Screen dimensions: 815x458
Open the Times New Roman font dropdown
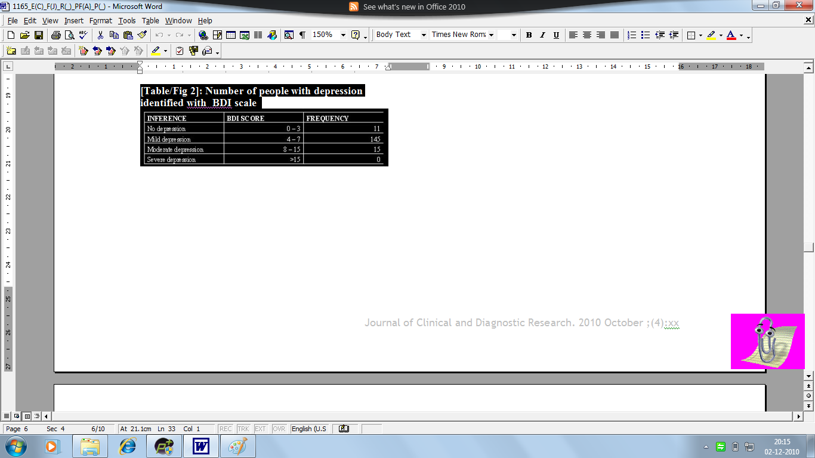point(491,35)
